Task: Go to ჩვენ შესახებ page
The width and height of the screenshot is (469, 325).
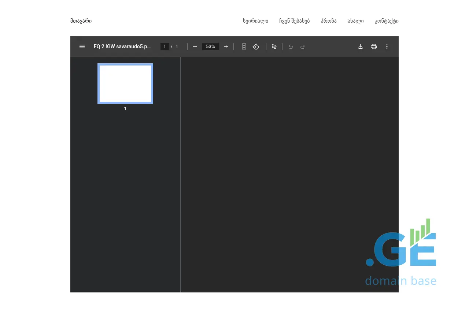Action: point(294,21)
